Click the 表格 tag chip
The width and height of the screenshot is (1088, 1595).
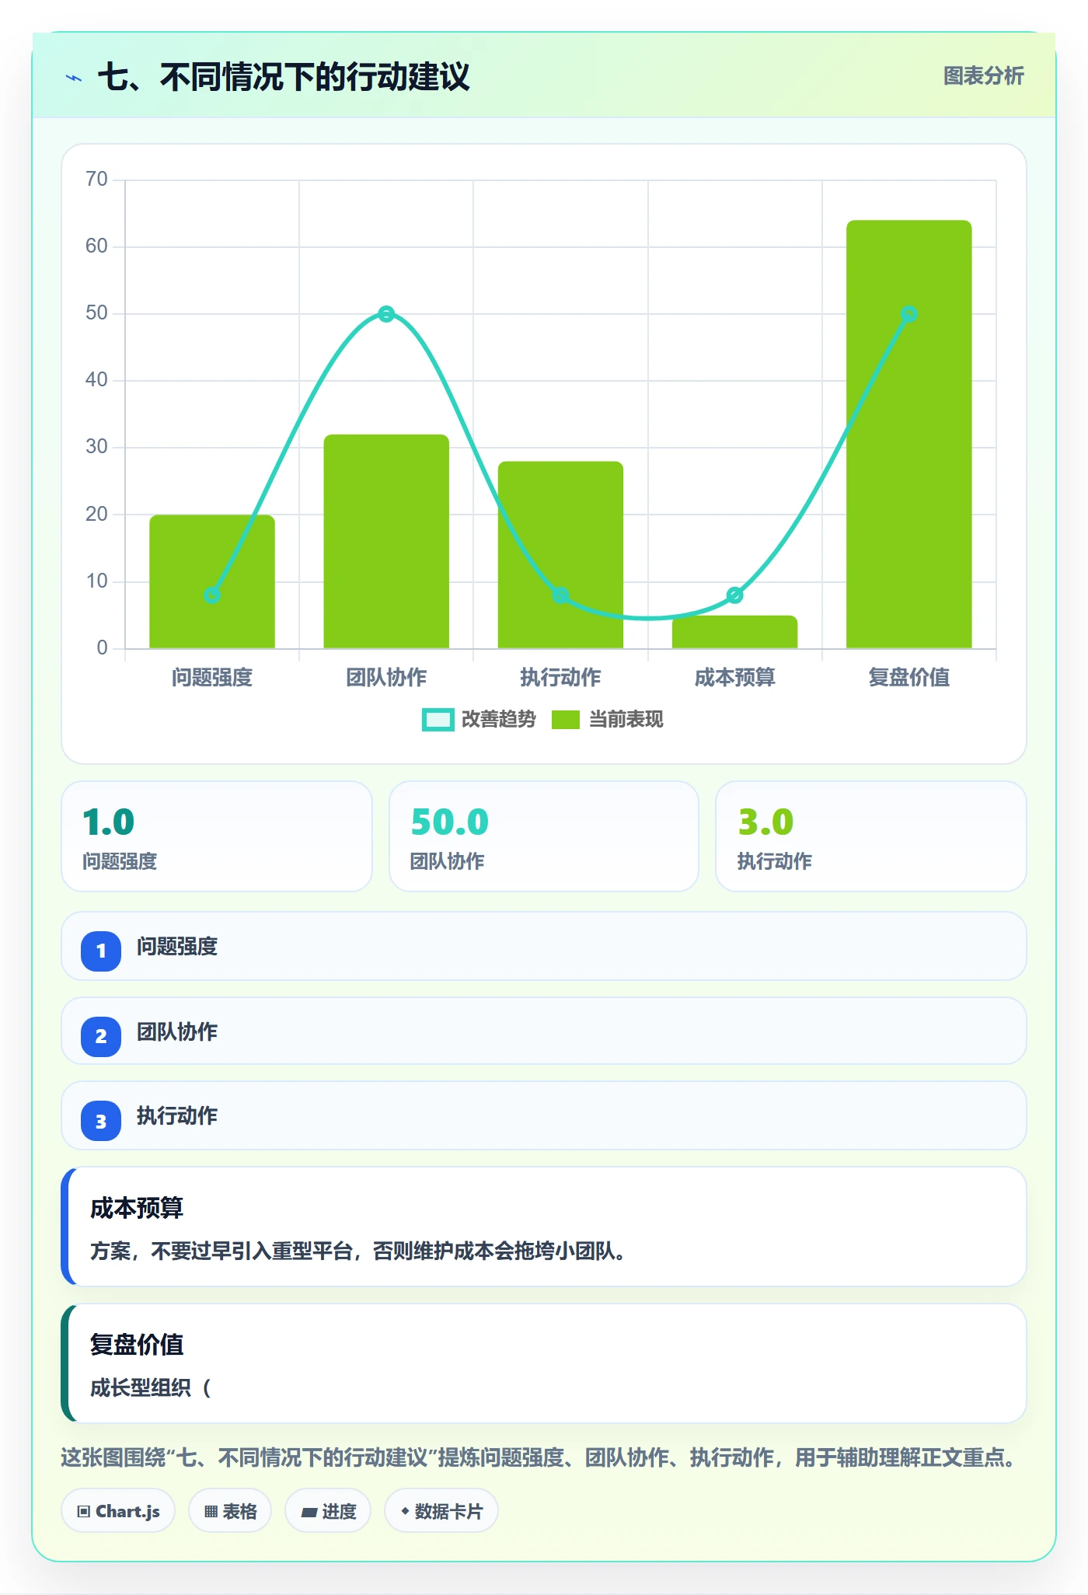coord(230,1511)
